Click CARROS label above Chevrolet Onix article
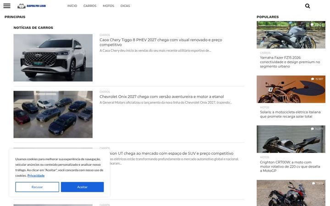The height and width of the screenshot is (206, 330). coord(105,92)
